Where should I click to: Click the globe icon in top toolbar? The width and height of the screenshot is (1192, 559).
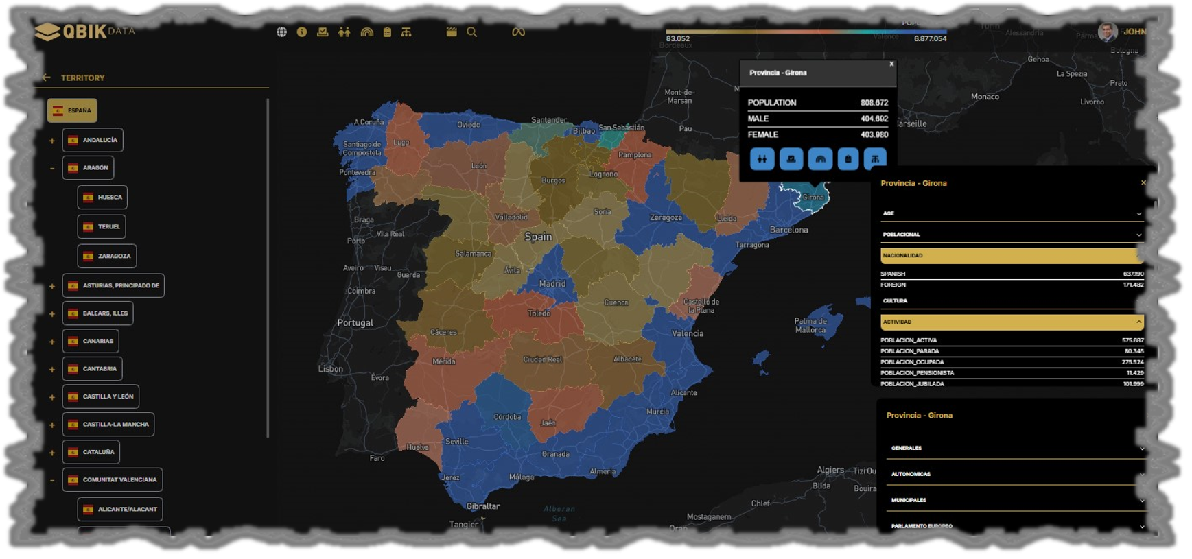[x=281, y=32]
